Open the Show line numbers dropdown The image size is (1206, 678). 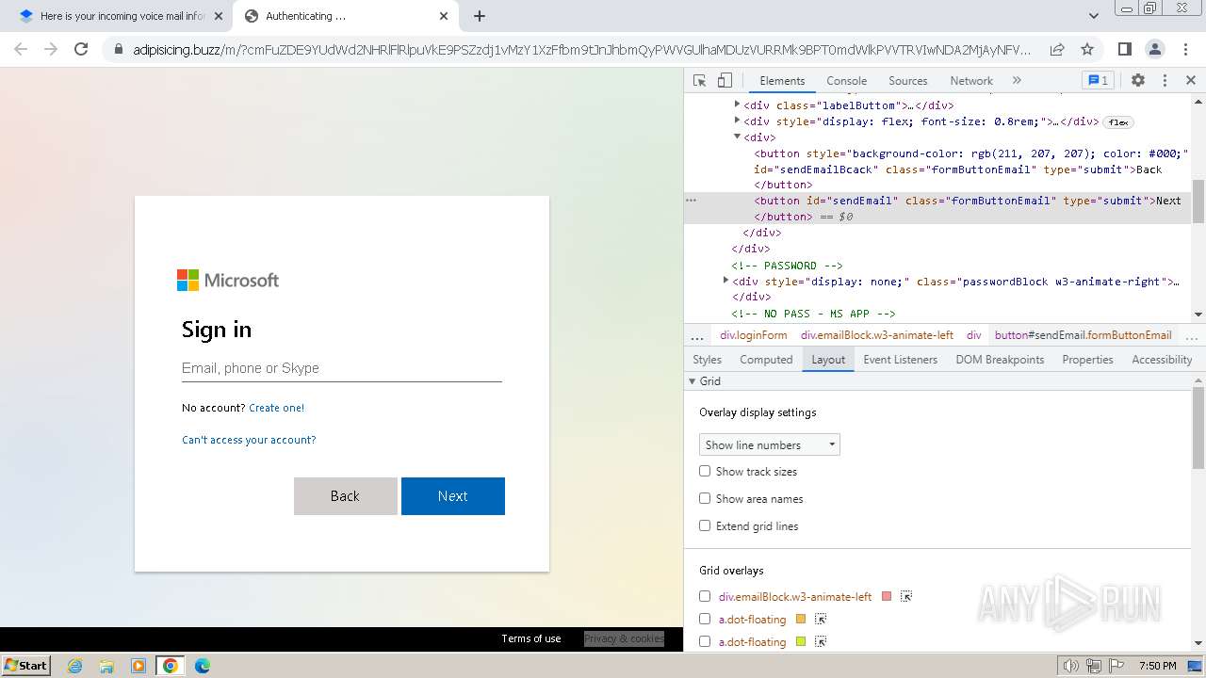pyautogui.click(x=770, y=444)
